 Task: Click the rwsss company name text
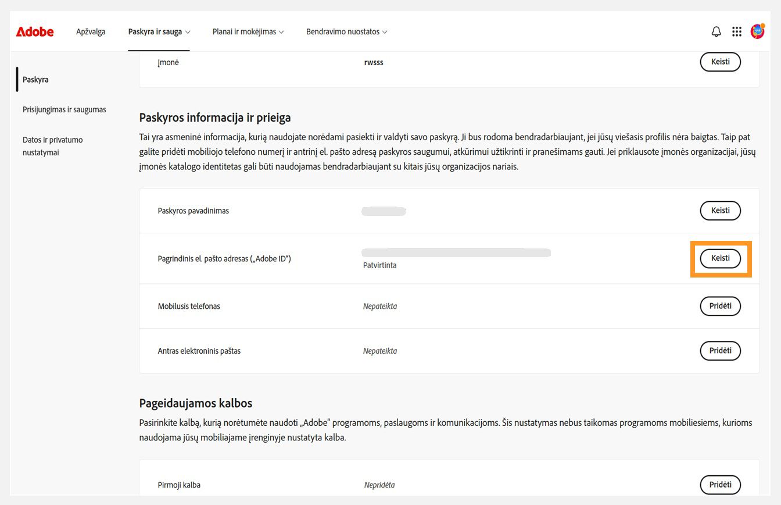click(374, 62)
